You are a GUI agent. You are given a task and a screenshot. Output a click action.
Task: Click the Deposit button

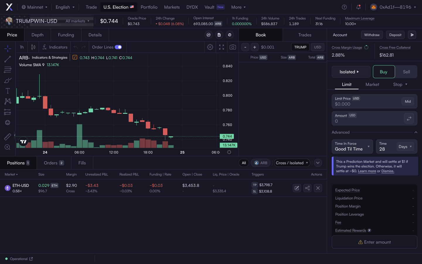pos(395,35)
